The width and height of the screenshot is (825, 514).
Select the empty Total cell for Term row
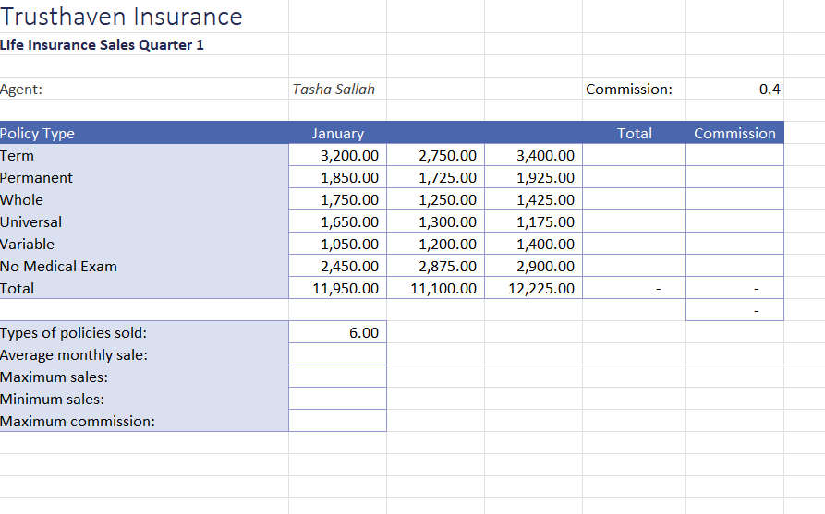(634, 155)
